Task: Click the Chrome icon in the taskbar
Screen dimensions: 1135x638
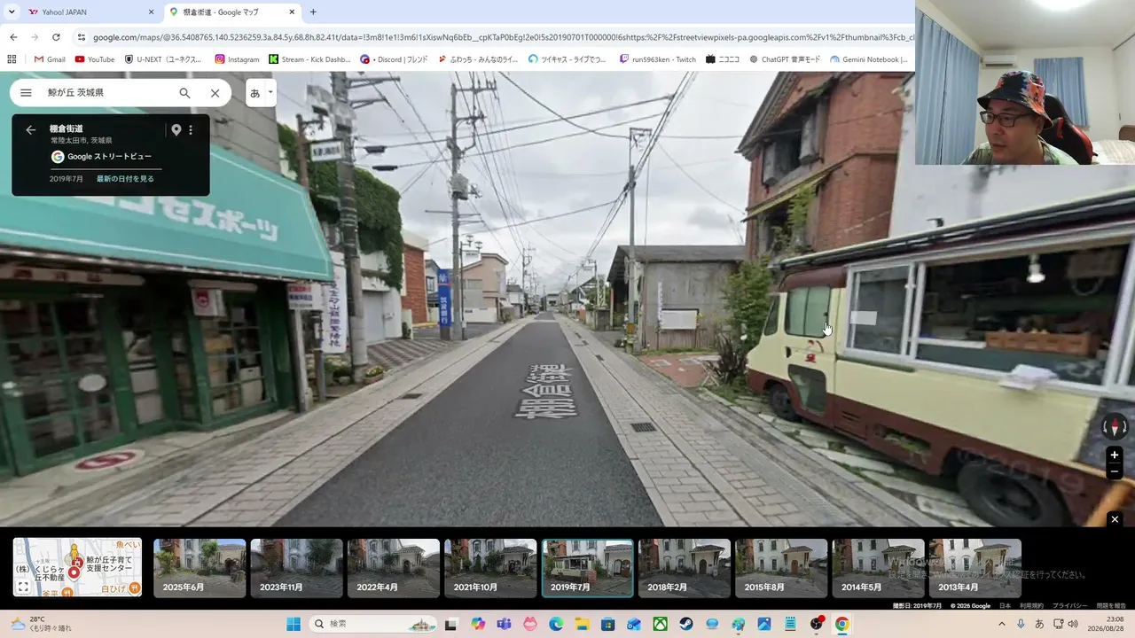Action: click(841, 624)
